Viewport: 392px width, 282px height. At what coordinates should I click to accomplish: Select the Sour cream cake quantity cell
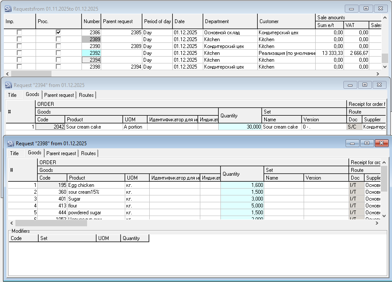(240, 127)
